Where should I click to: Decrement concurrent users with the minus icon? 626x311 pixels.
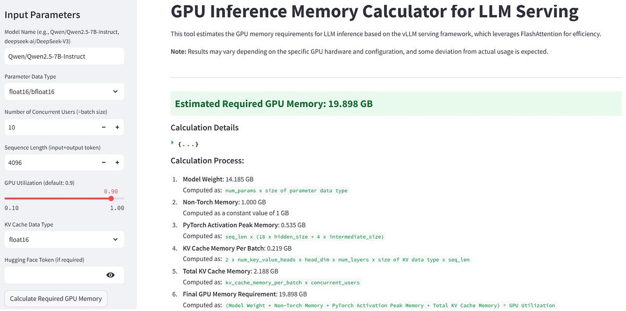[103, 127]
